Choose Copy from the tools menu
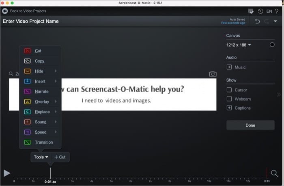The height and width of the screenshot is (186, 284). coord(41,61)
